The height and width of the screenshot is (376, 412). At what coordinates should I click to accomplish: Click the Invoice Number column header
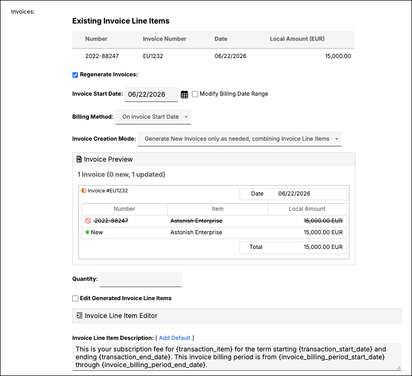[x=165, y=39]
